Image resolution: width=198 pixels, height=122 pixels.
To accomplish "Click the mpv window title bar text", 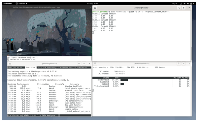I will tap(37, 7).
